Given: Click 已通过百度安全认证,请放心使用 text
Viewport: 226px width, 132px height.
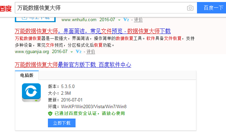Looking at the screenshot, I should pyautogui.click(x=90, y=113).
